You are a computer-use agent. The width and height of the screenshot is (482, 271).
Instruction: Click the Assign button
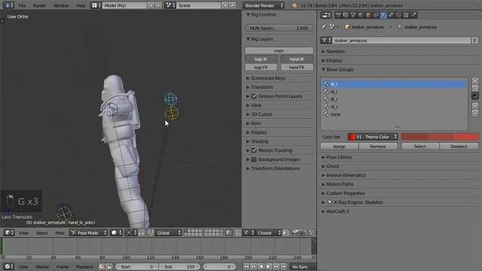340,146
